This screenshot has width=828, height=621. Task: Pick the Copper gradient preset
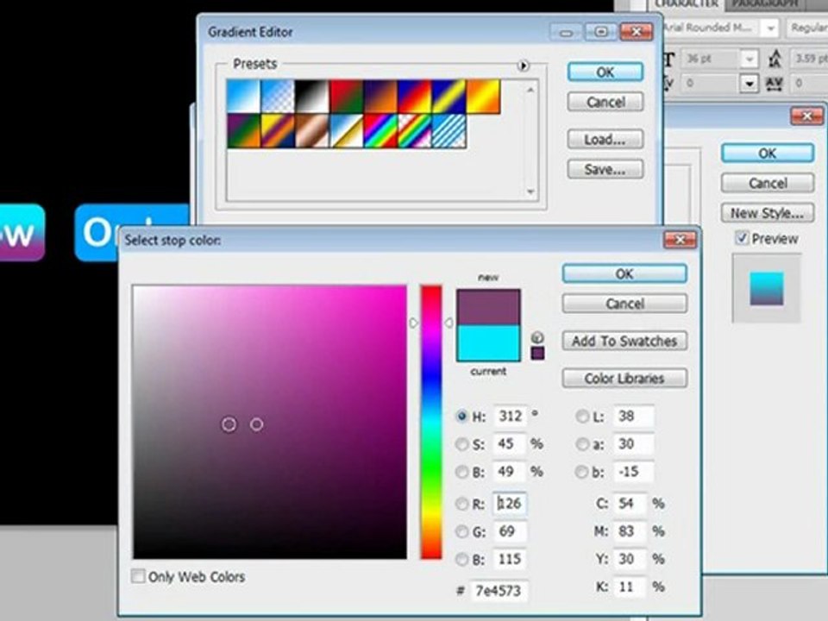point(312,131)
